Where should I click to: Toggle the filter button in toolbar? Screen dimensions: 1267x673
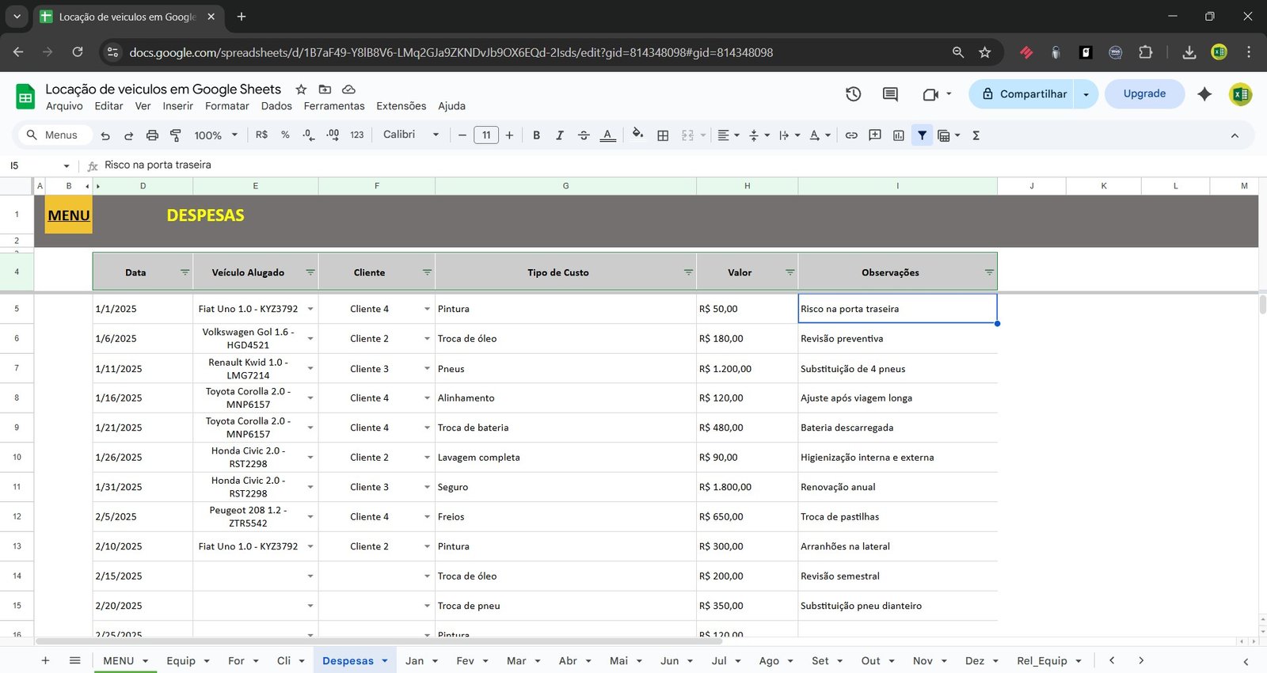click(x=922, y=135)
